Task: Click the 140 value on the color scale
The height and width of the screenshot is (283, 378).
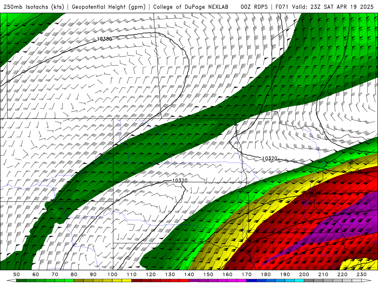Action: 189,275
